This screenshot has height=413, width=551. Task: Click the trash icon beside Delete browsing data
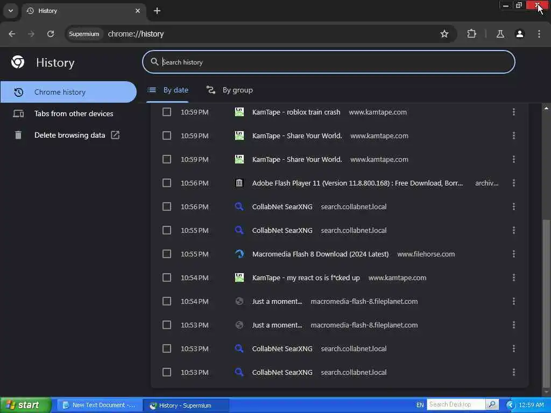click(x=18, y=135)
